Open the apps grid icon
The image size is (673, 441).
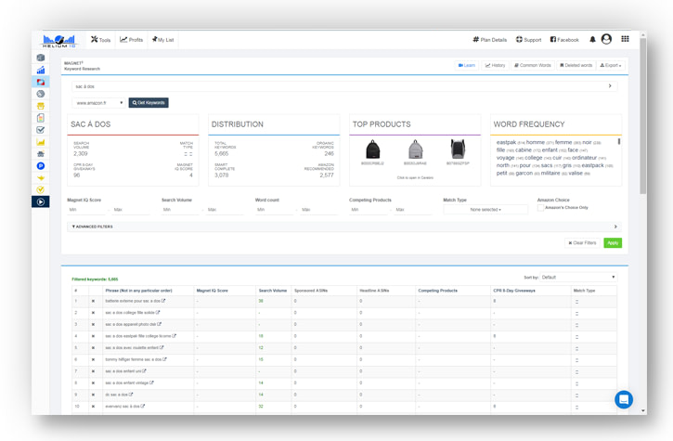(x=625, y=39)
